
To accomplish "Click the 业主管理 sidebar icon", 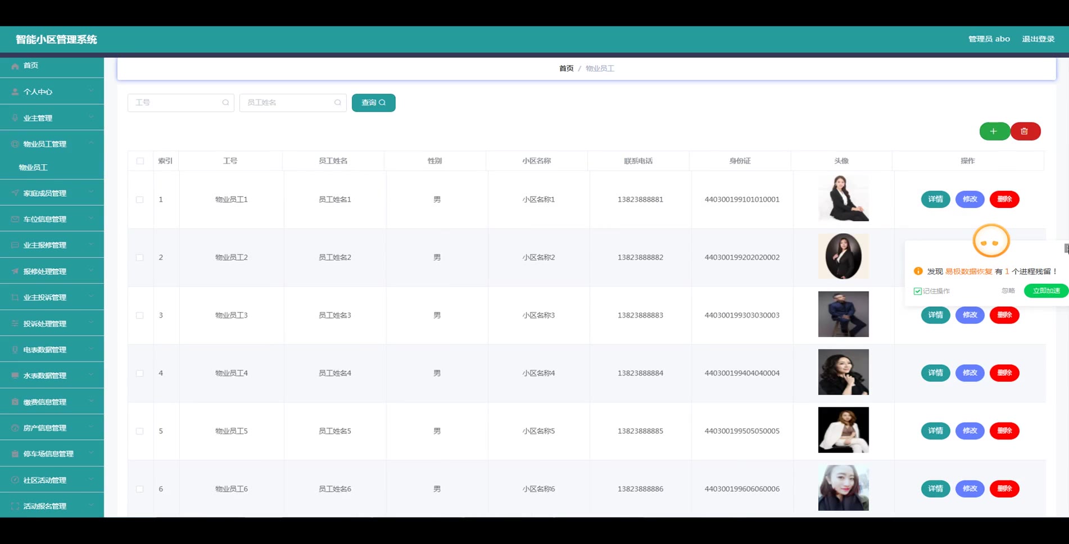I will coord(15,118).
